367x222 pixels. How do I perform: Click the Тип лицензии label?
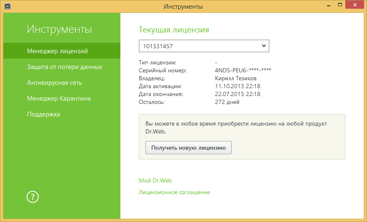point(157,62)
